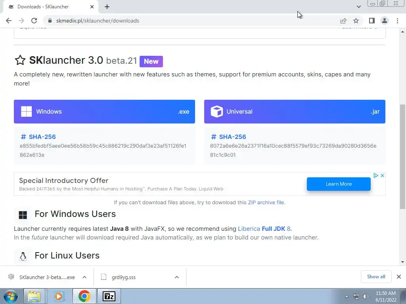Select the Universal hash 8072a6e6e26a2371f16a10cec88f5579ef93c73269da90280d3656e81c1c9c01
The image size is (406, 304).
(293, 150)
